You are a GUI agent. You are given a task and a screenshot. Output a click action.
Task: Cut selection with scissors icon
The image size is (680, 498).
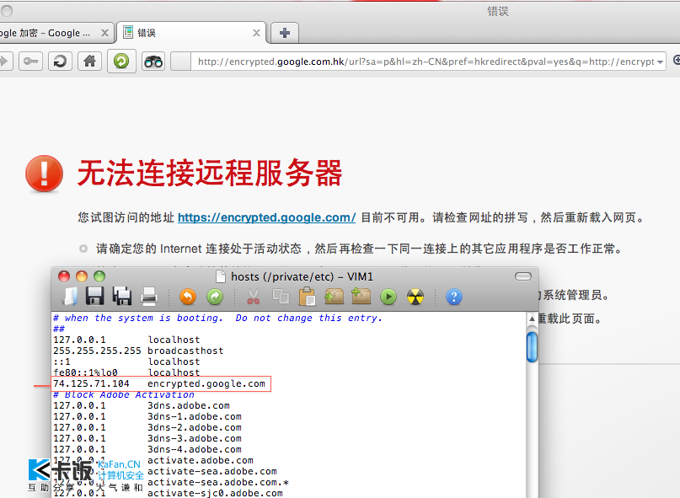(x=254, y=297)
